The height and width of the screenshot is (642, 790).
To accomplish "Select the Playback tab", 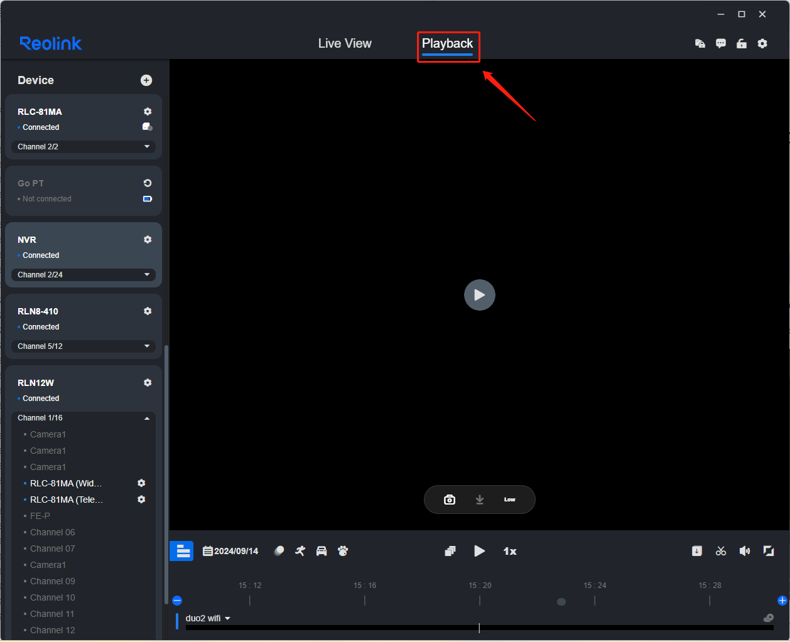I will 448,43.
